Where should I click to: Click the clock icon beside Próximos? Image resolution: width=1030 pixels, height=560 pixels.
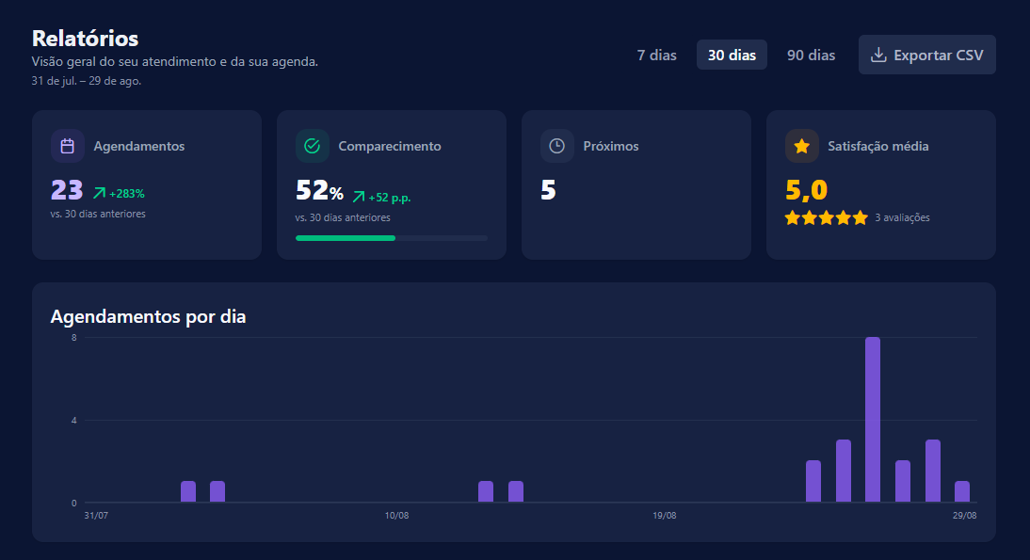pyautogui.click(x=557, y=146)
